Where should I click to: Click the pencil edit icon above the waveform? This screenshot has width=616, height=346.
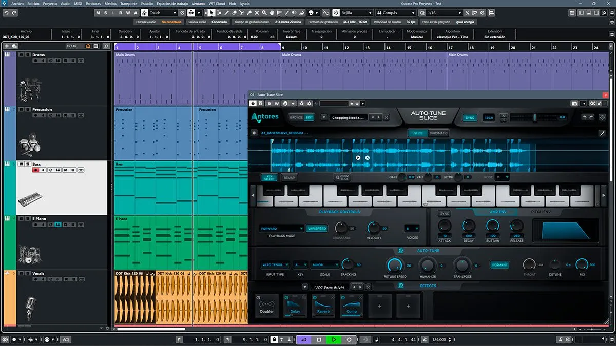click(602, 133)
